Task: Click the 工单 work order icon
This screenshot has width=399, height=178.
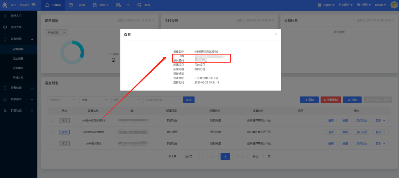Action: 118,5
